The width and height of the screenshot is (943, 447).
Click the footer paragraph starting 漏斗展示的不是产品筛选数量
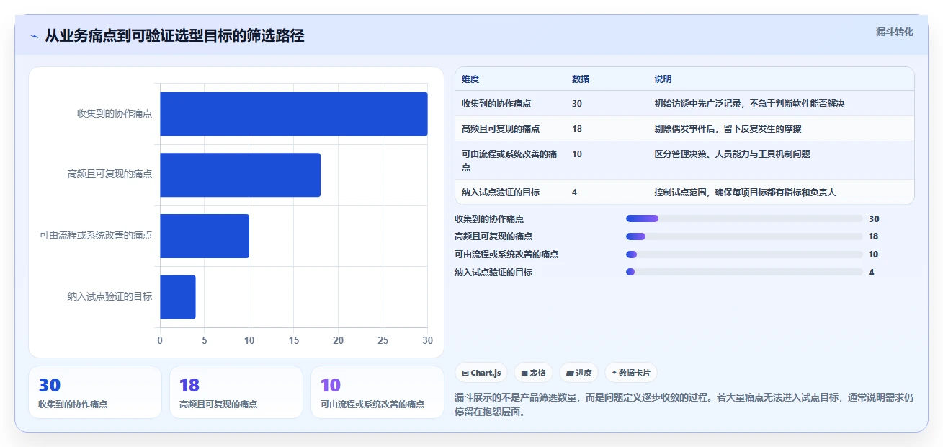(684, 404)
